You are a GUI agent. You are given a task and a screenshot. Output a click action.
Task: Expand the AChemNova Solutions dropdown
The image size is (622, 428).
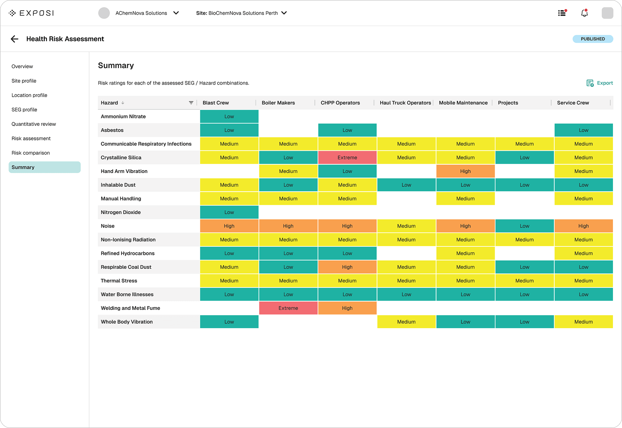click(x=176, y=13)
